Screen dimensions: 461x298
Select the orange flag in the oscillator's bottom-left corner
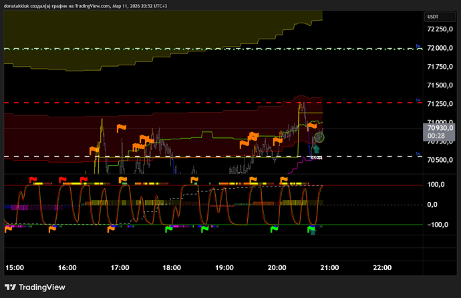click(9, 229)
